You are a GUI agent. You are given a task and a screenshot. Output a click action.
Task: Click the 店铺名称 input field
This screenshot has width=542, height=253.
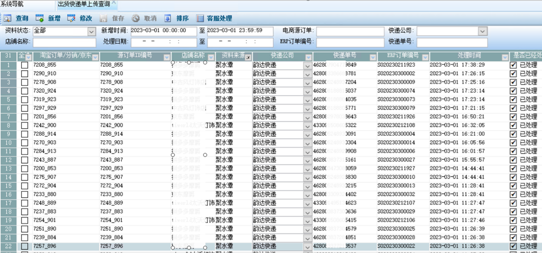64,42
